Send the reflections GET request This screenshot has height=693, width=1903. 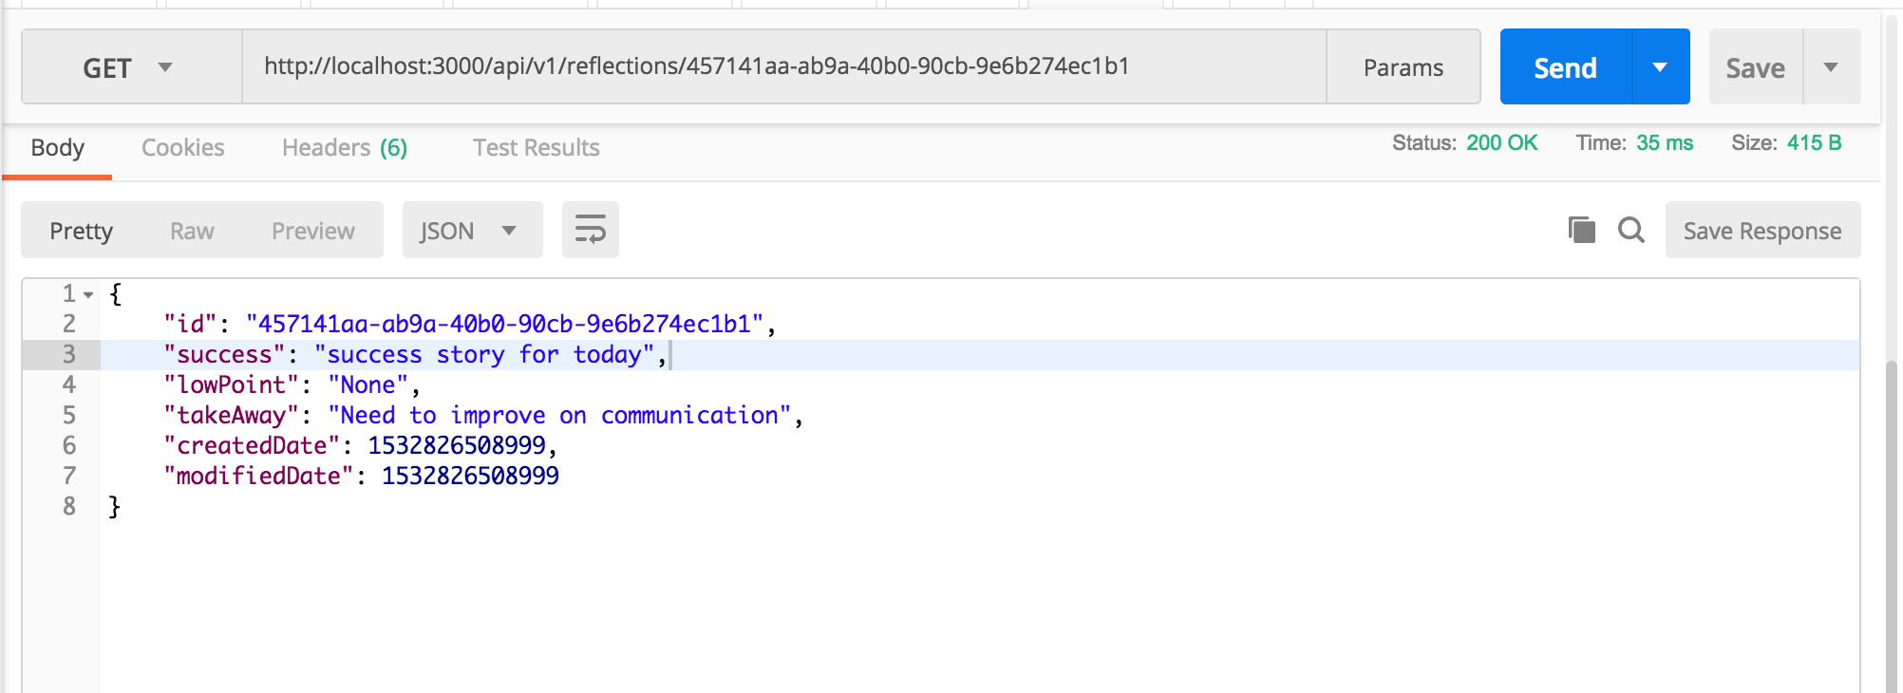tap(1565, 66)
